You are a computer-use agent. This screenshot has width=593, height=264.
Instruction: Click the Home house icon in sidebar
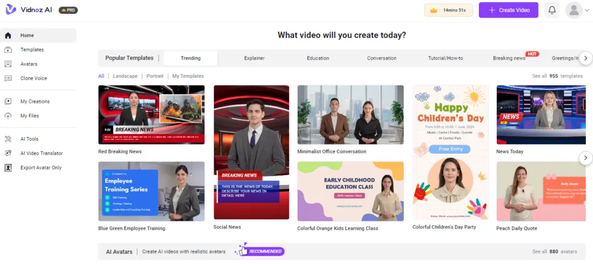tap(8, 35)
